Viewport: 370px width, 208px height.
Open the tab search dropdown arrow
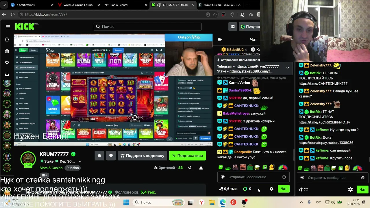tap(4, 5)
